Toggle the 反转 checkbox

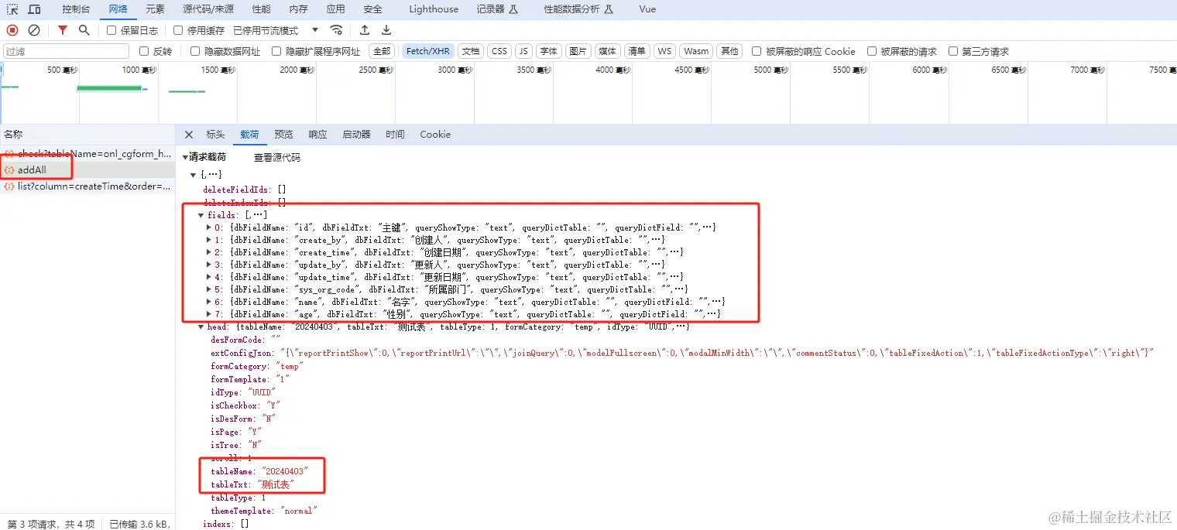pyautogui.click(x=144, y=51)
